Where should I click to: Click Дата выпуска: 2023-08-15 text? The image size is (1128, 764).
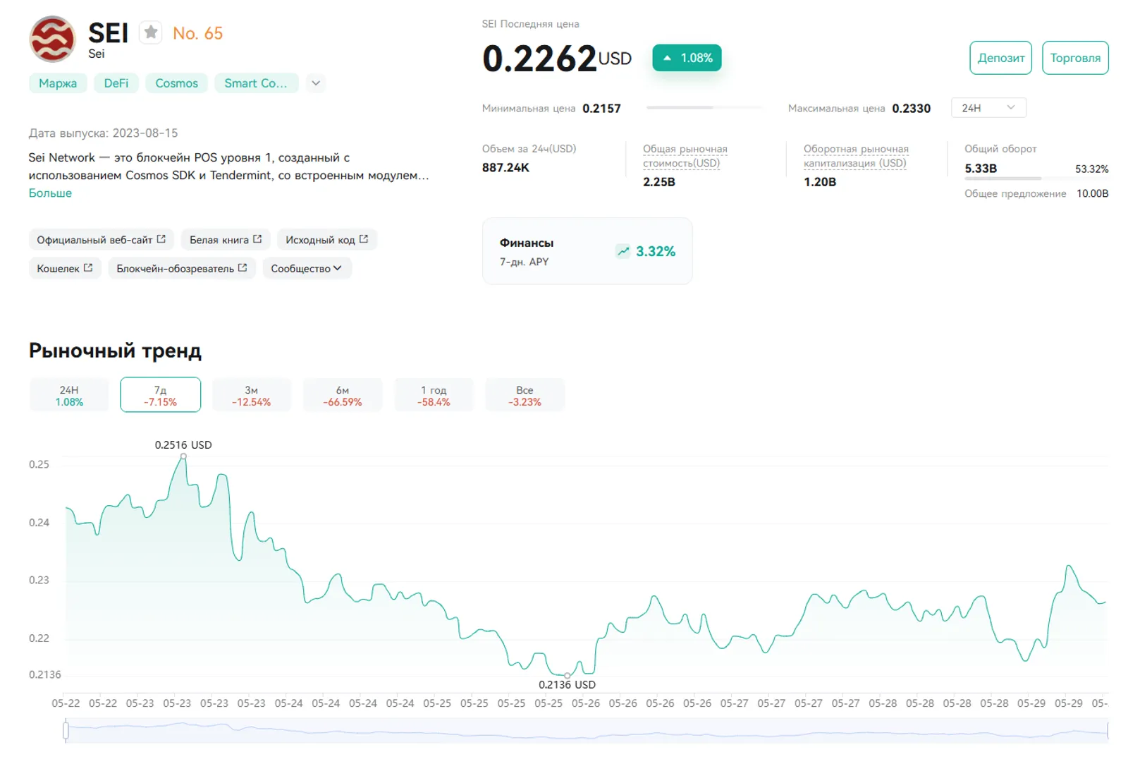coord(103,133)
